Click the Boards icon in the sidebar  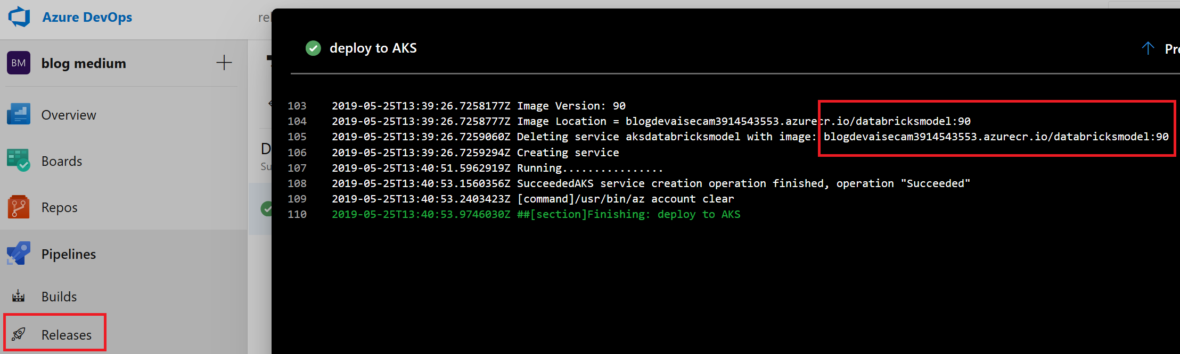(19, 161)
